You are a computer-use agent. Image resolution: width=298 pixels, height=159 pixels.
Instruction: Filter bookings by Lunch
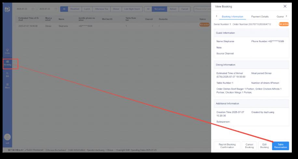(87, 9)
